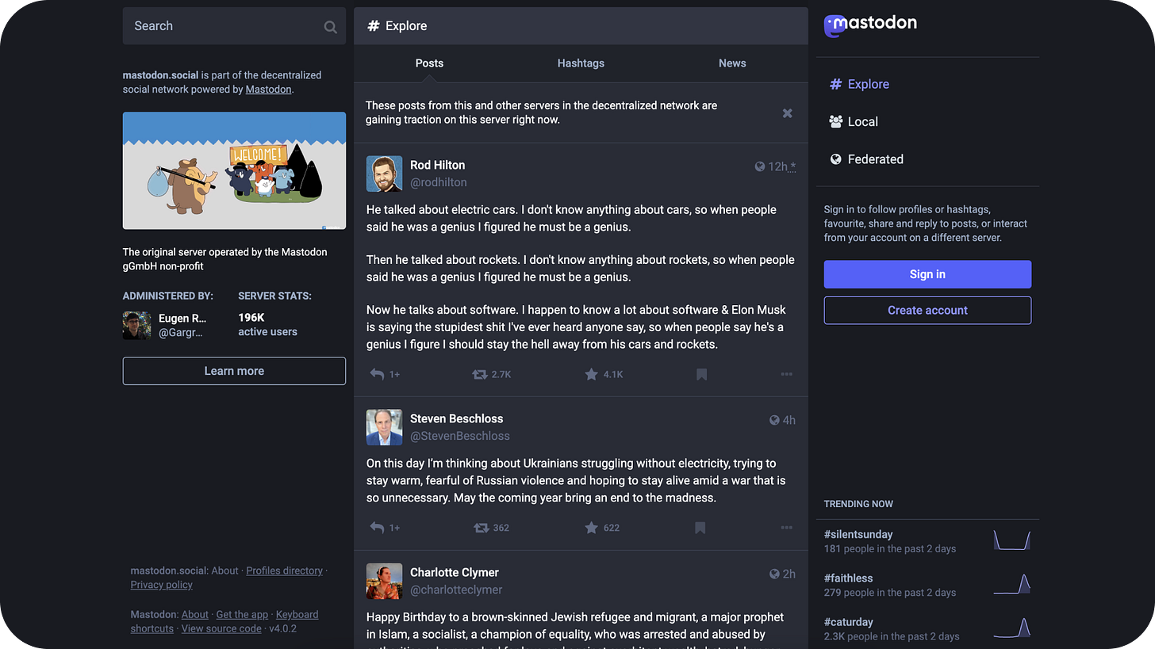
Task: Open the search magnifier icon
Action: click(x=330, y=26)
